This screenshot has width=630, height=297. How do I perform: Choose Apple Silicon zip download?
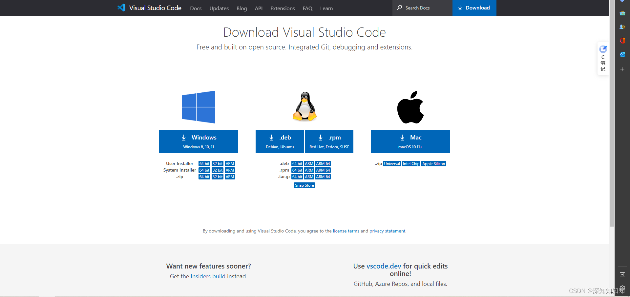click(x=434, y=164)
